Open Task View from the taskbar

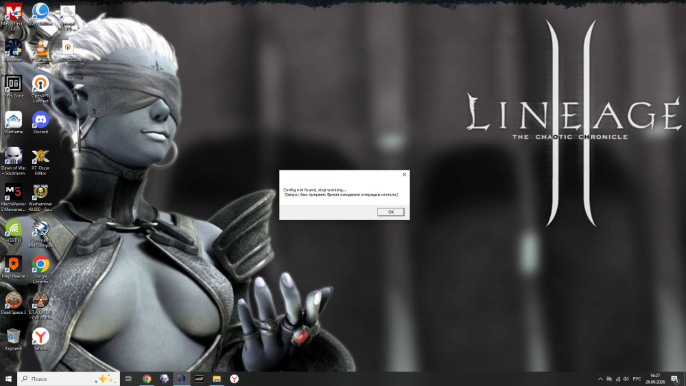click(x=128, y=378)
